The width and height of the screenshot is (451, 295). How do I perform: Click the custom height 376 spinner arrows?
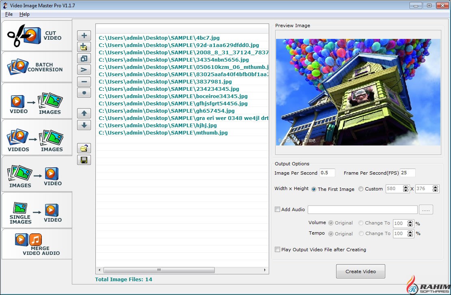pos(435,189)
